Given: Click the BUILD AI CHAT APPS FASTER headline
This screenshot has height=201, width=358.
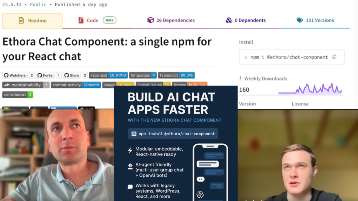Looking at the screenshot, I should 171,103.
